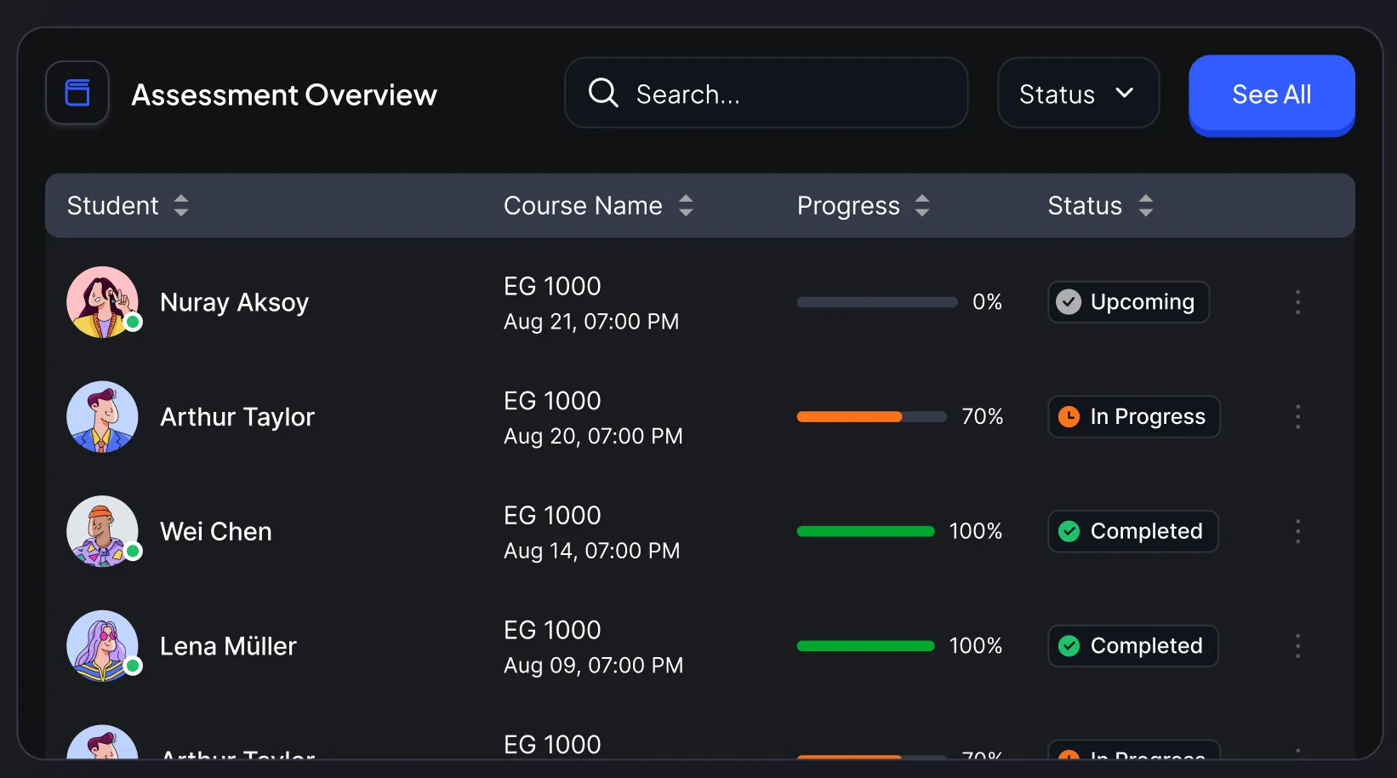Click the Aug 21, 07:00 PM date
The width and height of the screenshot is (1397, 778).
[x=591, y=322]
